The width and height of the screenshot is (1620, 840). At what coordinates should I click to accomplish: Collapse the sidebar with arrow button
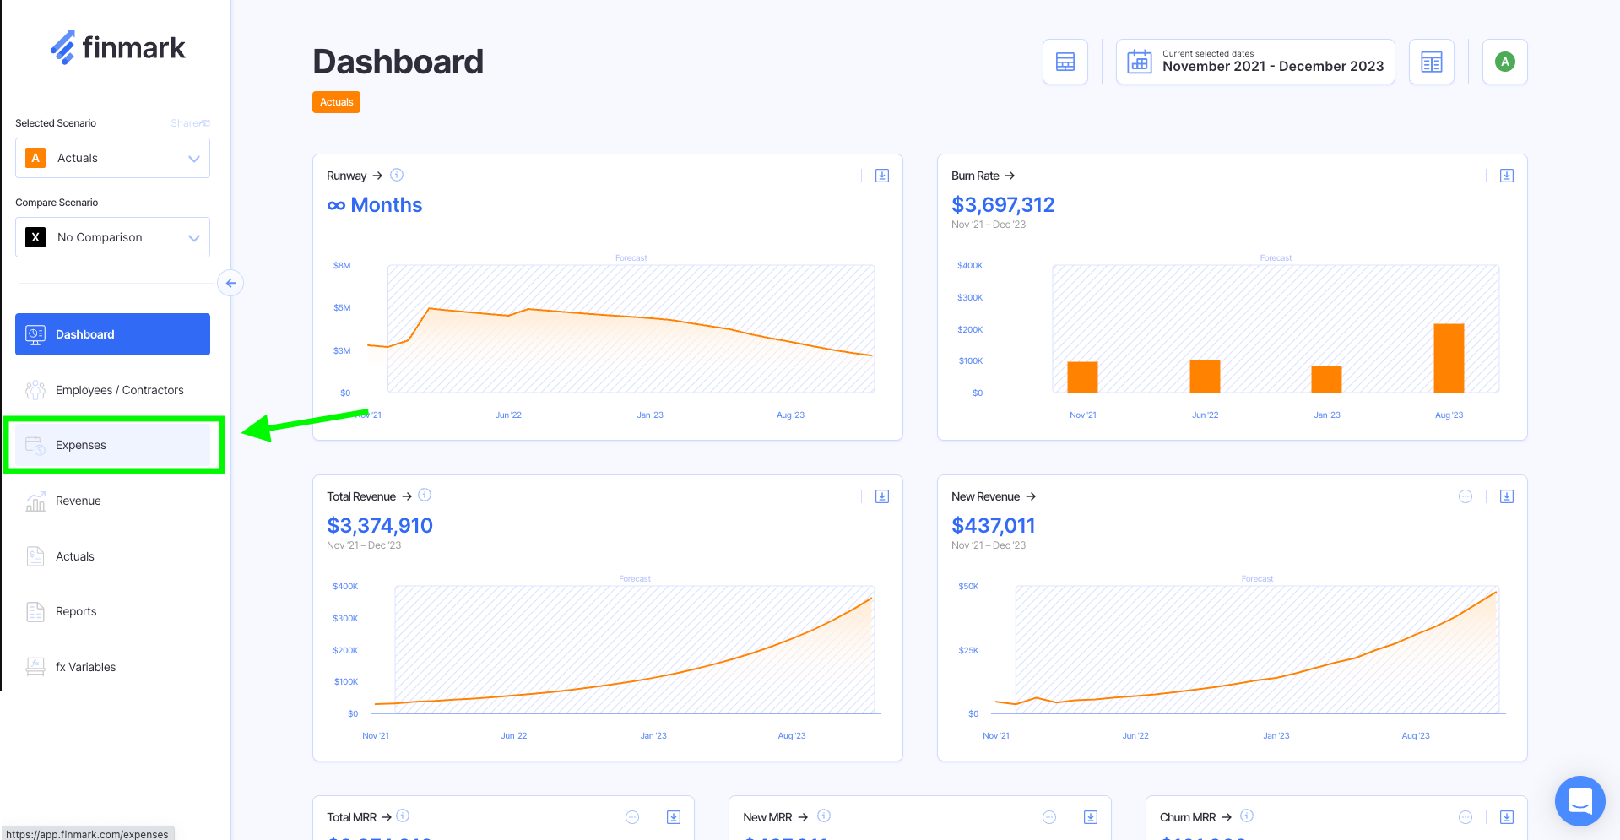[x=230, y=283]
